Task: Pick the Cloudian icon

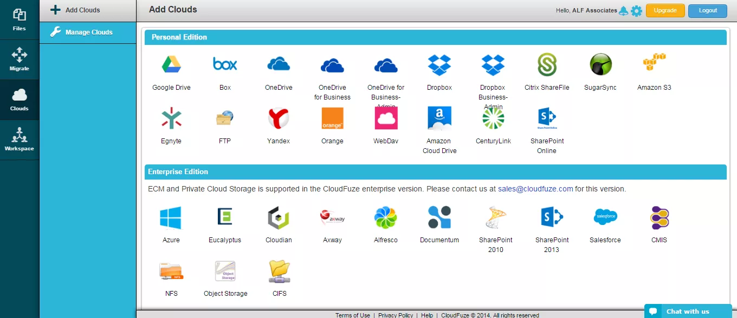Action: coord(279,218)
